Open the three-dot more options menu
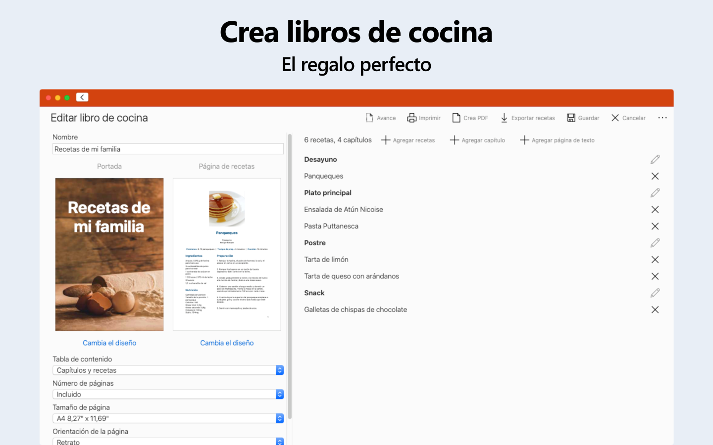This screenshot has height=445, width=713. (x=662, y=118)
